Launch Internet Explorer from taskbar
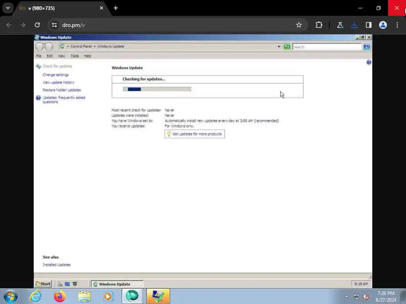This screenshot has height=304, width=406. 35,296
